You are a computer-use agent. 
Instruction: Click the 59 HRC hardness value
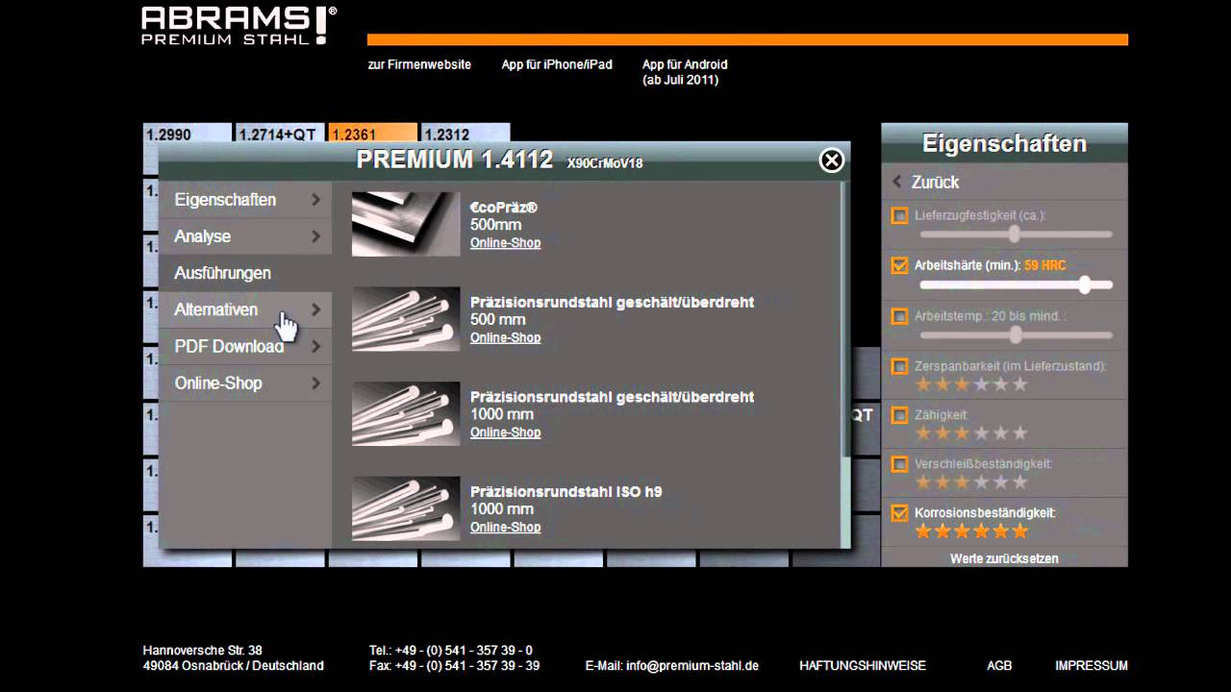pos(1045,265)
